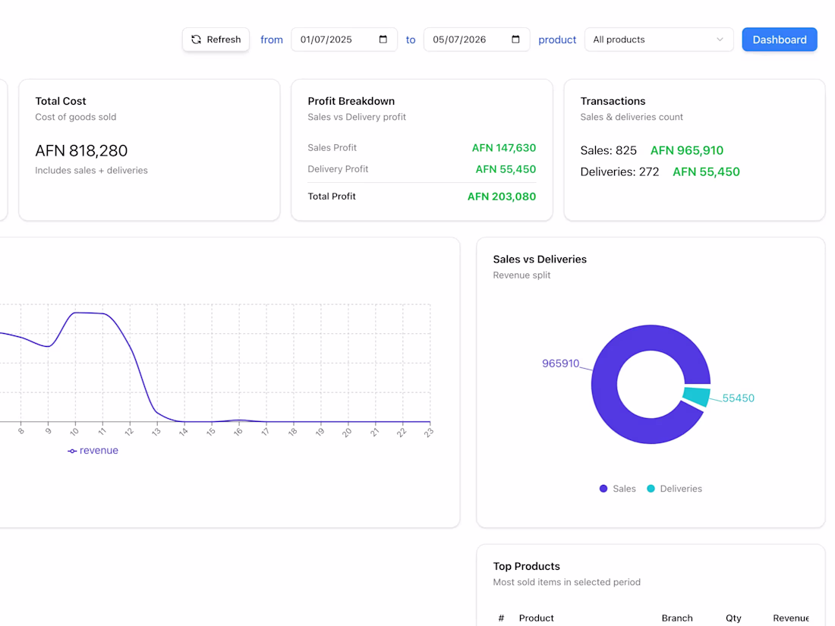Toggle the revenue series legend

point(93,450)
